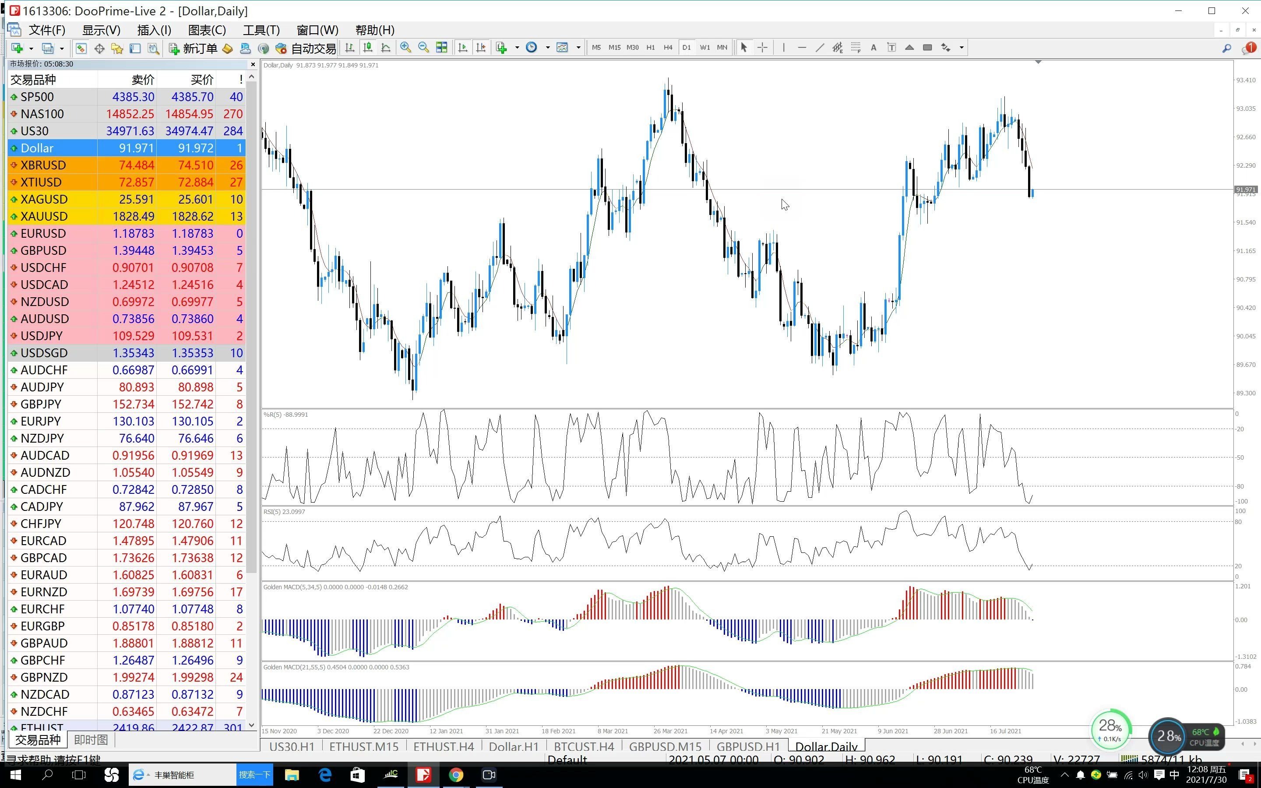Select the Crosshair cursor tool

(x=762, y=47)
